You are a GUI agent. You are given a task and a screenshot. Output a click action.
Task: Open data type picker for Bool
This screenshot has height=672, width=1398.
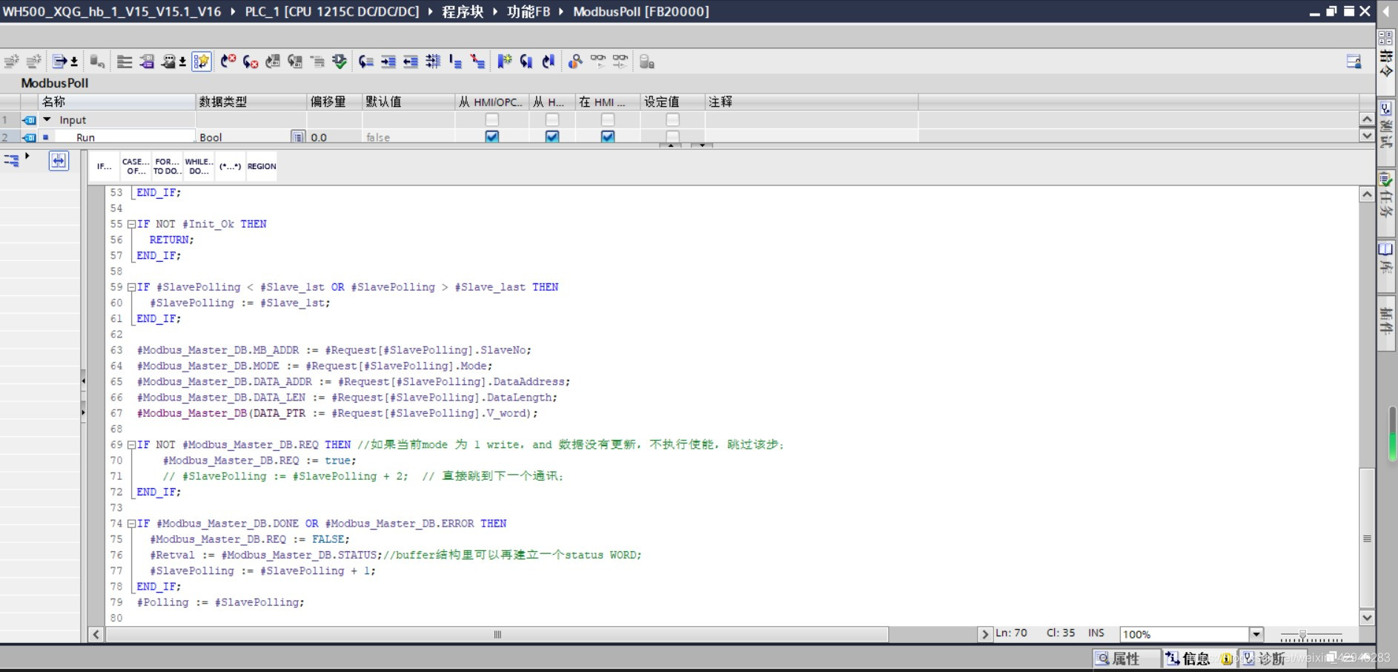tap(297, 137)
